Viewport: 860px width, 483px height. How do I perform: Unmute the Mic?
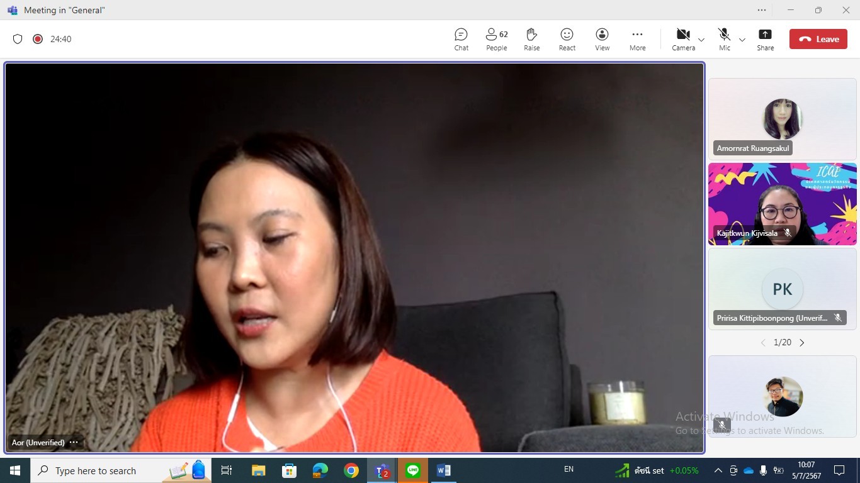click(x=724, y=39)
